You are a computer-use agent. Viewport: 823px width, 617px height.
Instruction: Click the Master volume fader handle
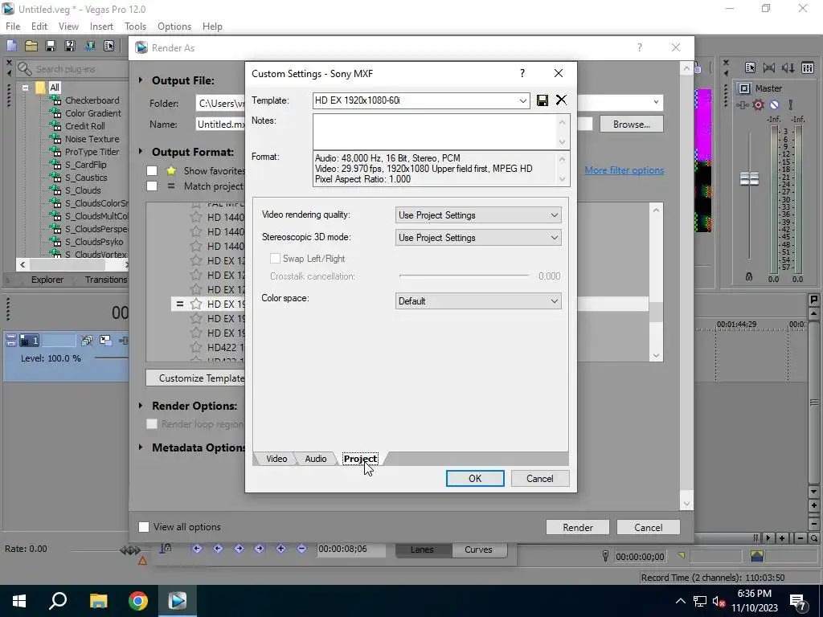[749, 179]
